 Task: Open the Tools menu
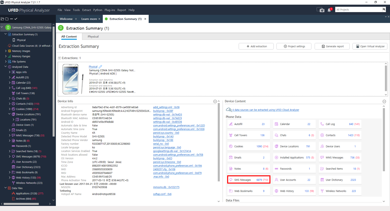(76, 10)
